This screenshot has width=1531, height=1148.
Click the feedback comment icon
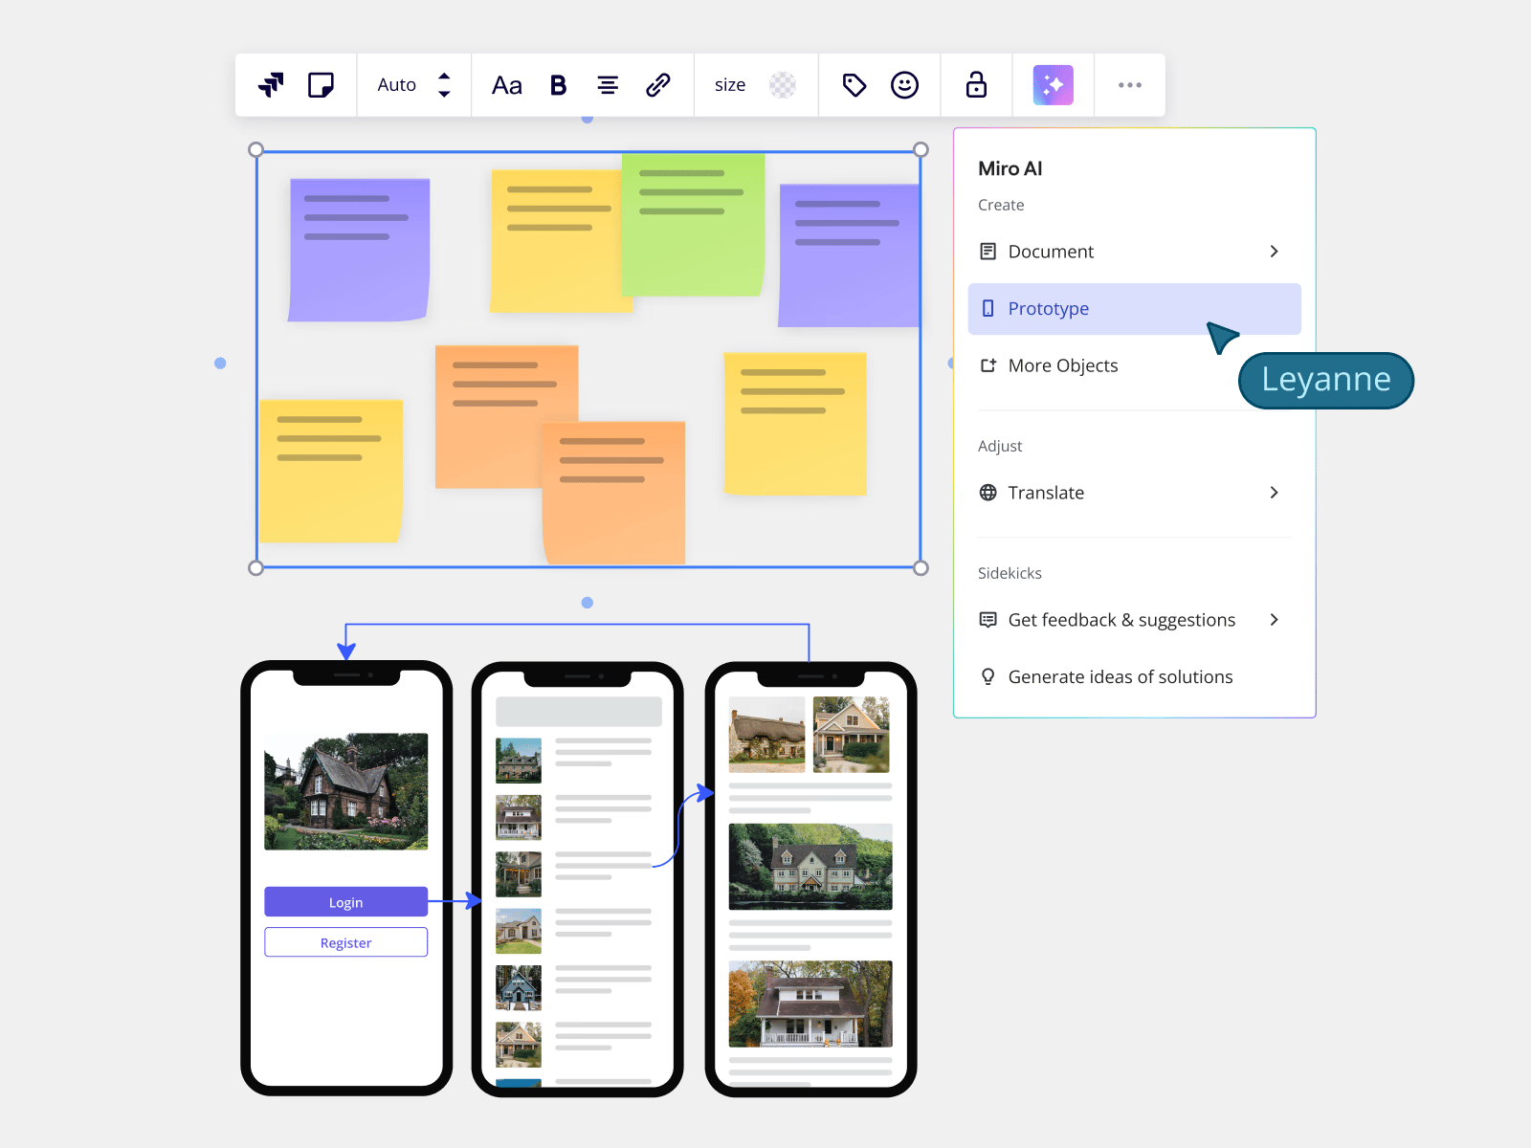988,620
